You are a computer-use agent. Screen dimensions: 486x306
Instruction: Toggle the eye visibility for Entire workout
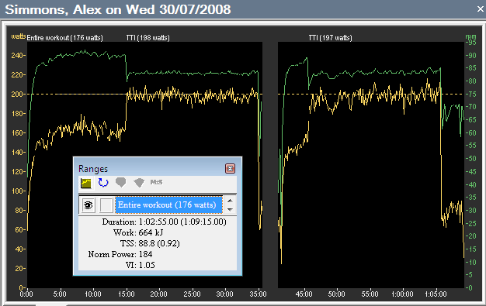[x=89, y=205]
